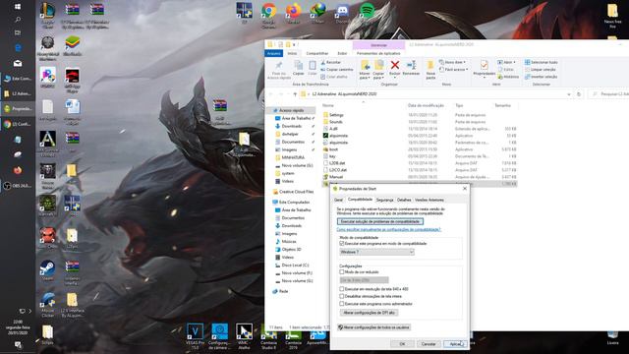Image resolution: width=629 pixels, height=354 pixels.
Task: Click Limpar seleção in Explorer ribbon
Action: coord(541,70)
